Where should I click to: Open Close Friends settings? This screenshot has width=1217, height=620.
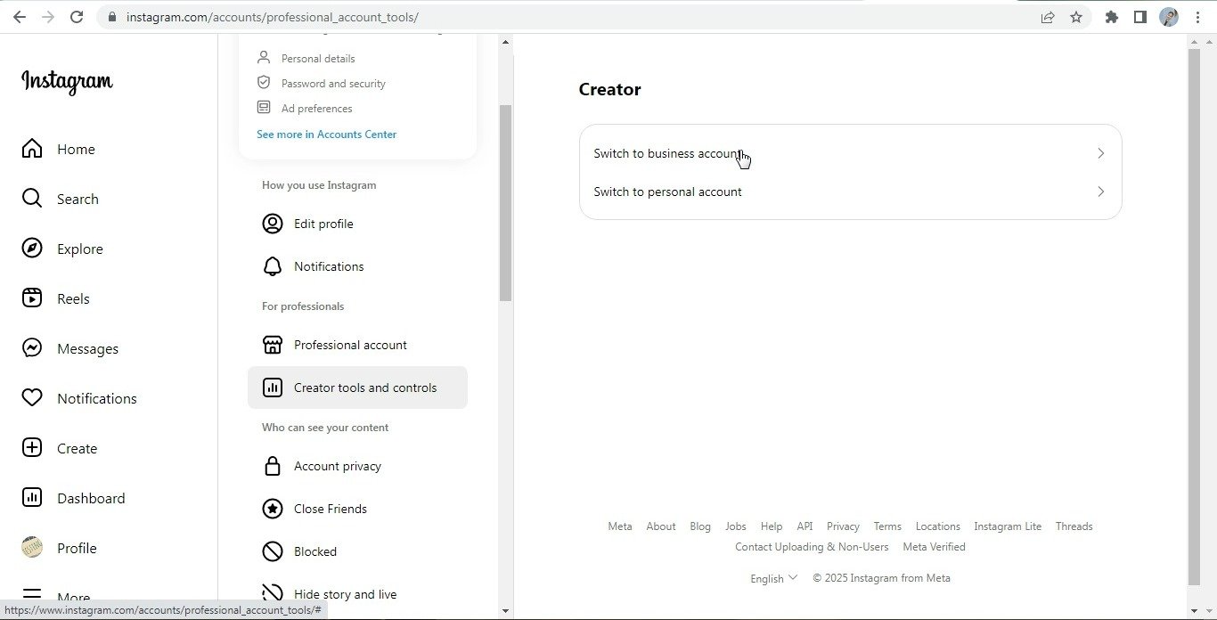click(357, 509)
